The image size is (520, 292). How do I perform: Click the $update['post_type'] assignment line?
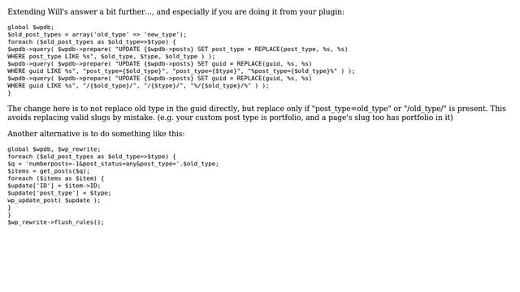[x=59, y=193]
